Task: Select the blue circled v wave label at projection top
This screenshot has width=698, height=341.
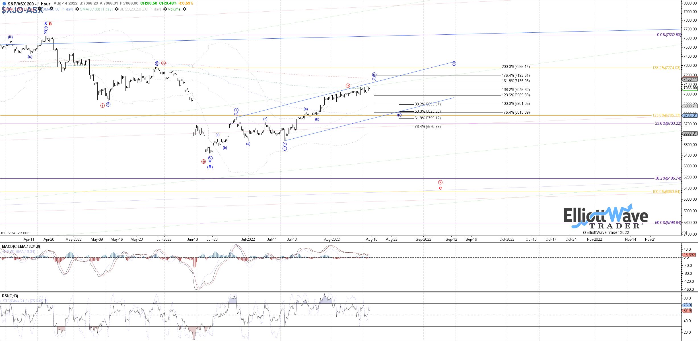Action: tap(454, 63)
